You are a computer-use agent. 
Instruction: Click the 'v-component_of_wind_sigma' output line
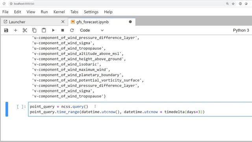[63, 91]
